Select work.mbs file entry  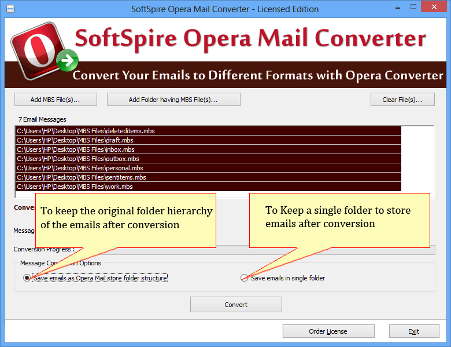[208, 186]
